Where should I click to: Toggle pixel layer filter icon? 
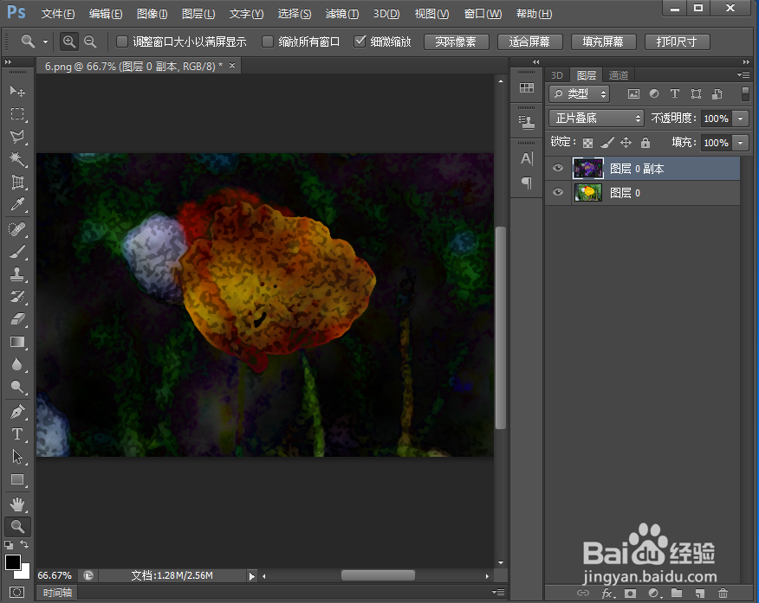point(633,93)
